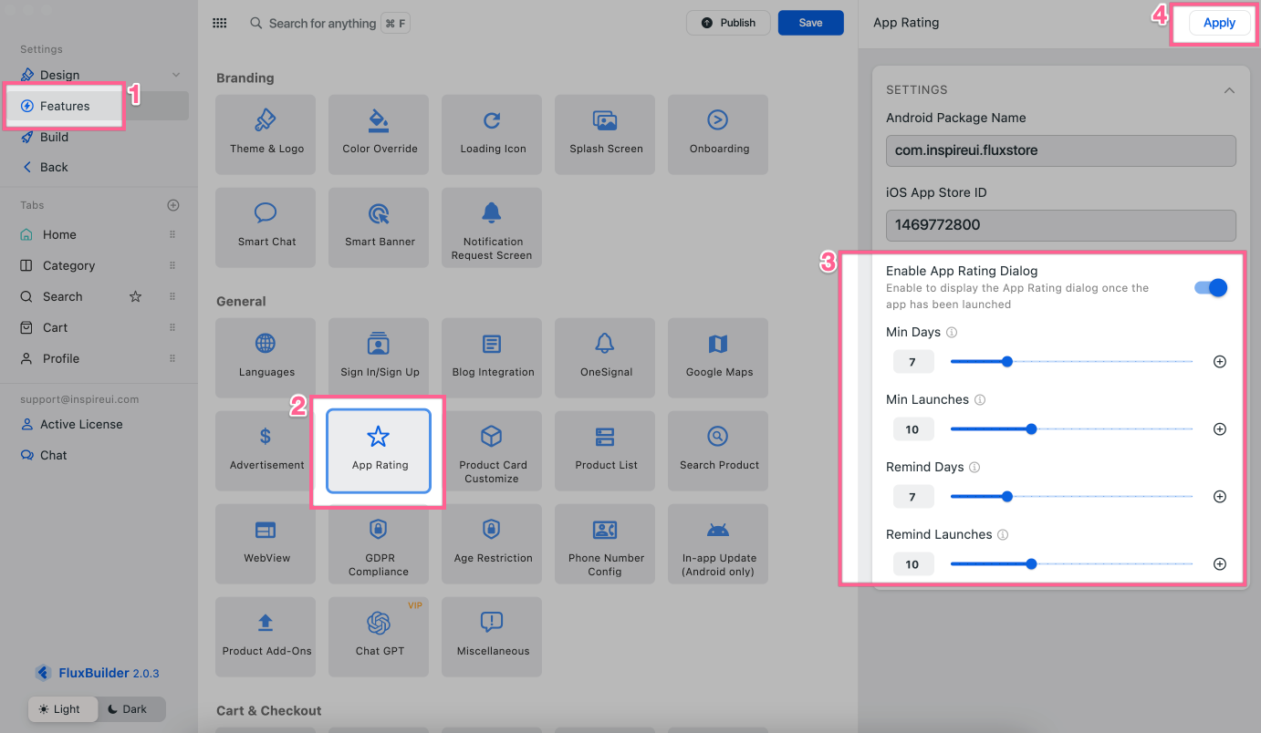Image resolution: width=1261 pixels, height=733 pixels.
Task: Click plus button beside Min Days slider
Action: [1219, 362]
